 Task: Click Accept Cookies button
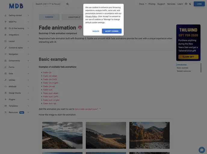[x=112, y=31]
